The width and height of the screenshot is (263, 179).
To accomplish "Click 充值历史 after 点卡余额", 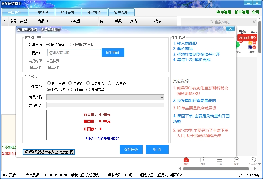I will (x=161, y=175).
